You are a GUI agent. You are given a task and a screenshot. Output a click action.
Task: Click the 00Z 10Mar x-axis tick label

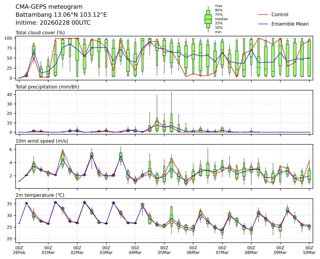coord(309,250)
